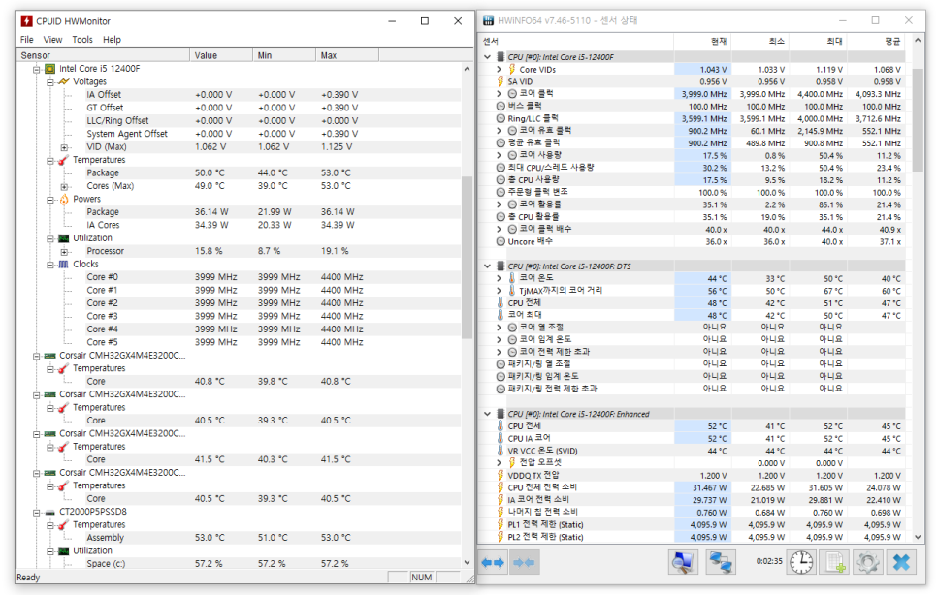Viewport: 937px width, 595px height.
Task: Click the drive icon beside CT2000P5PSSD8
Action: click(x=50, y=512)
